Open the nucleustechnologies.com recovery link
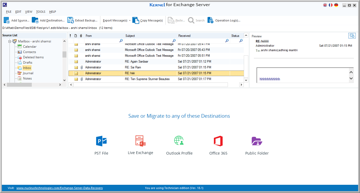This screenshot has width=360, height=193. pos(60,188)
